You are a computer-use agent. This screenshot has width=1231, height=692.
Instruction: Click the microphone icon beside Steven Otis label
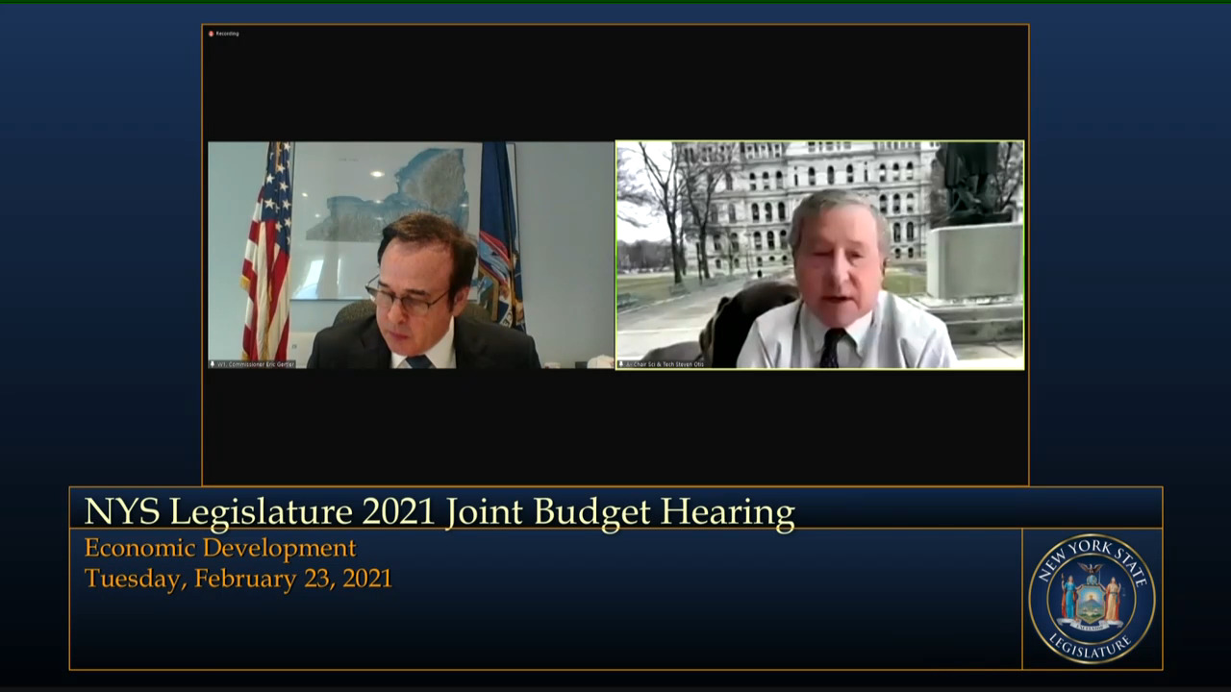click(x=620, y=364)
